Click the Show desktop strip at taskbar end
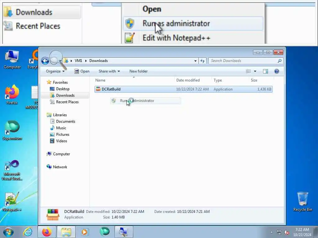This screenshot has width=318, height=238. [x=316, y=232]
